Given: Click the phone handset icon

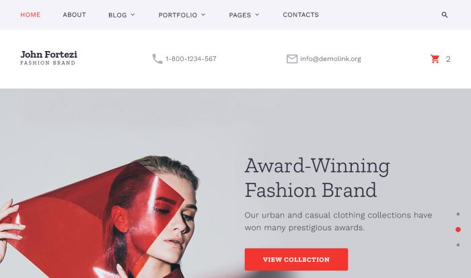Looking at the screenshot, I should click(157, 59).
